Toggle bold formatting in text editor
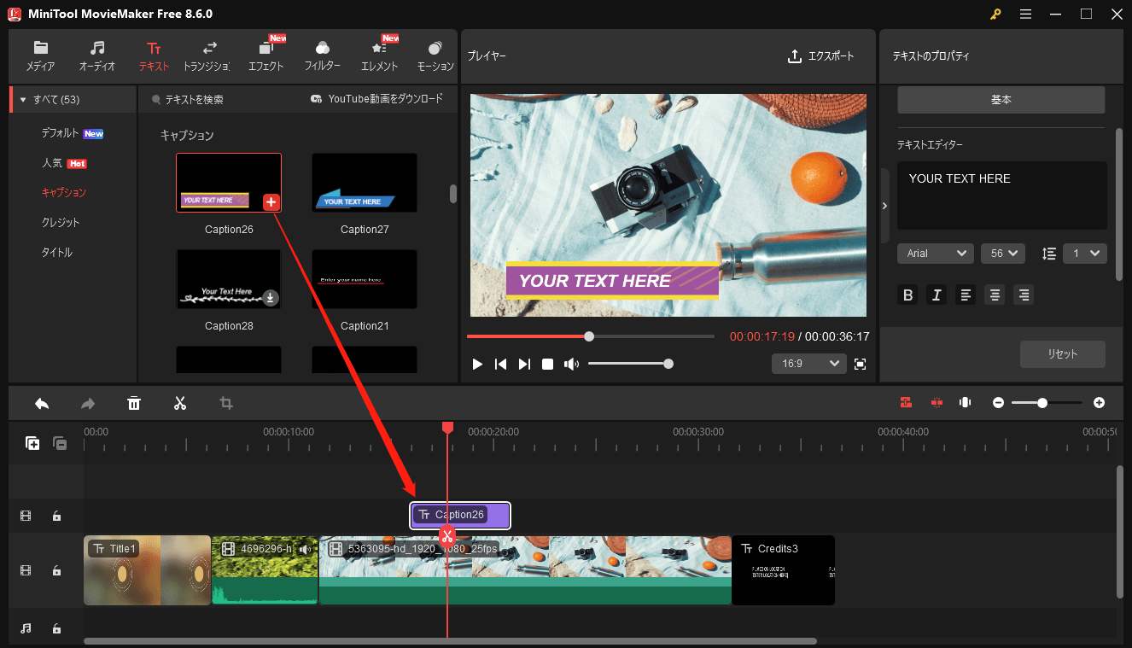This screenshot has height=648, width=1132. (907, 295)
